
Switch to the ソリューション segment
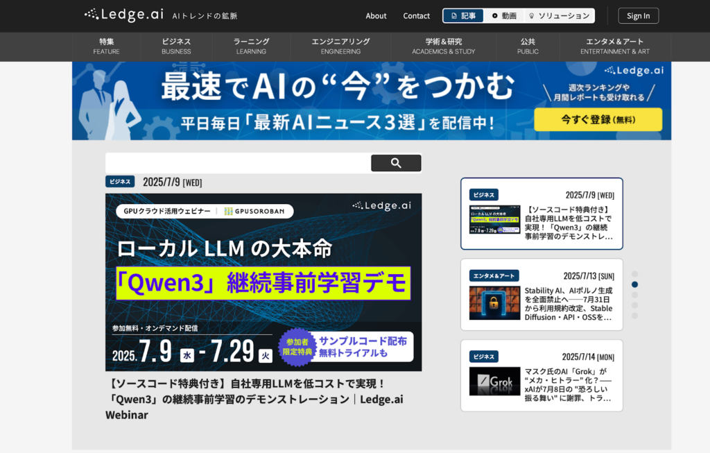click(x=560, y=16)
